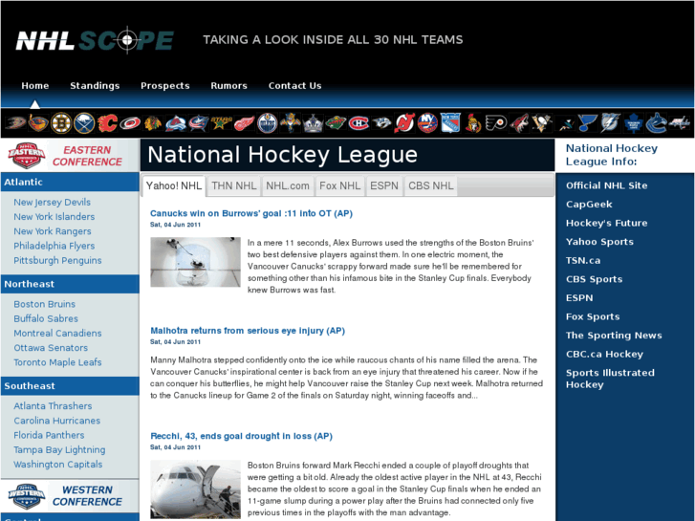
Task: Click the Toronto Maple Leafs team logo
Action: [x=634, y=122]
